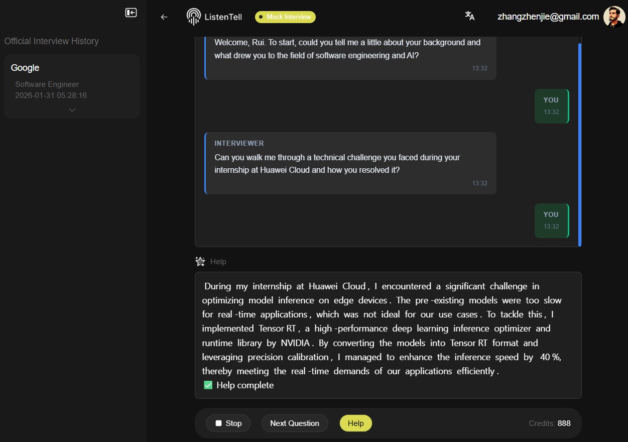Click the chat scrollbar
This screenshot has height=442, width=628.
[x=580, y=145]
